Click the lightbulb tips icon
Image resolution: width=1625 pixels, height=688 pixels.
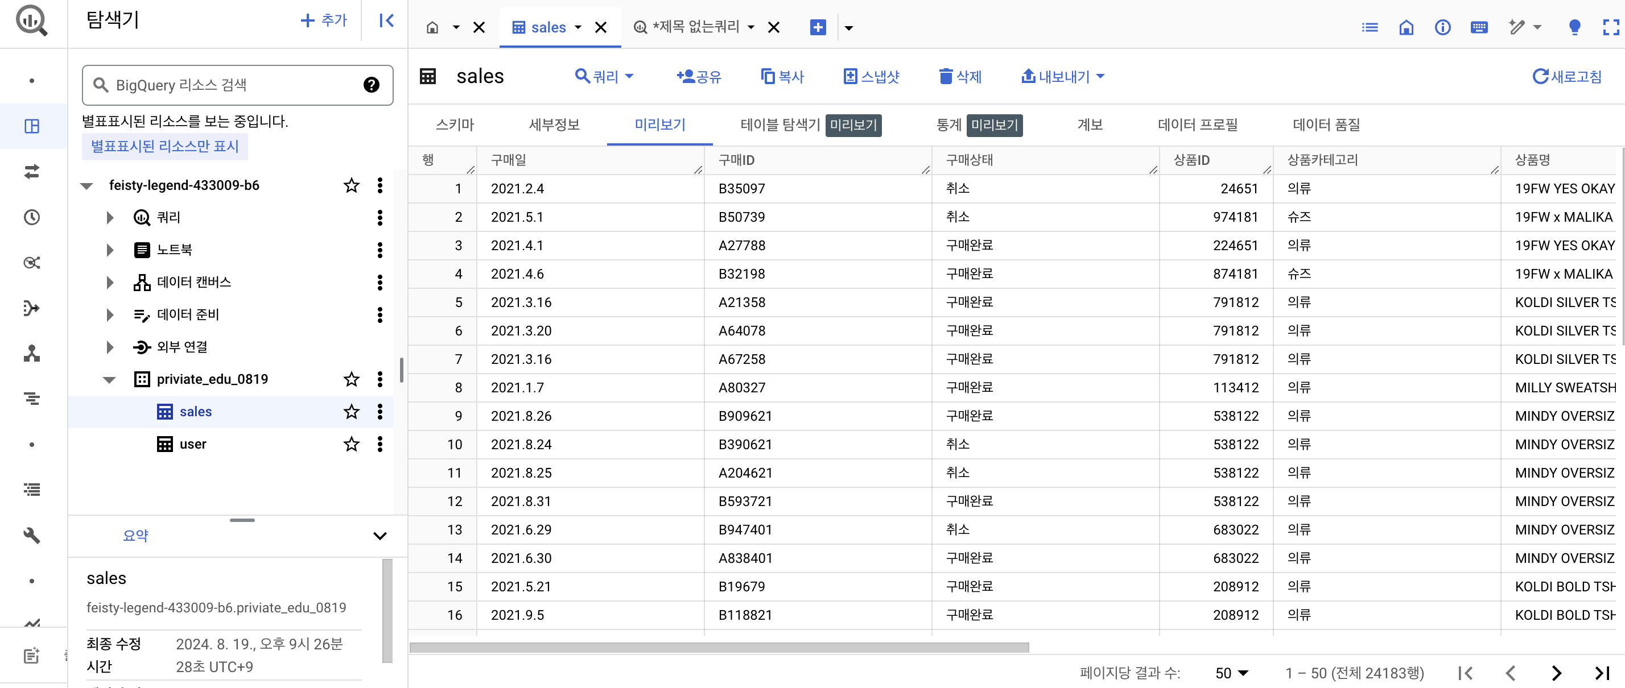click(1574, 27)
